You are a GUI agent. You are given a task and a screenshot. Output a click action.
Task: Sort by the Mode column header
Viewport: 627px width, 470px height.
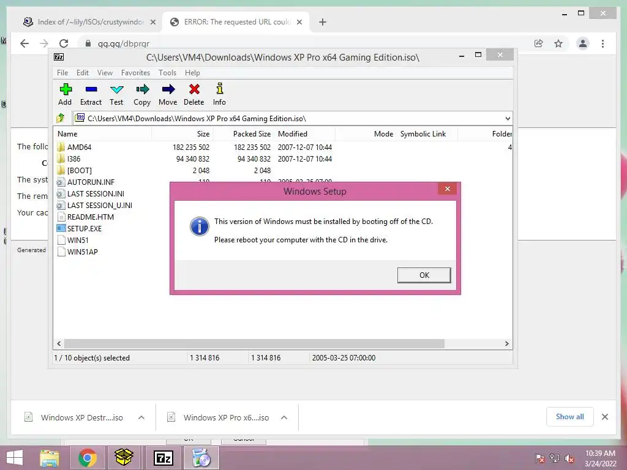coord(366,134)
